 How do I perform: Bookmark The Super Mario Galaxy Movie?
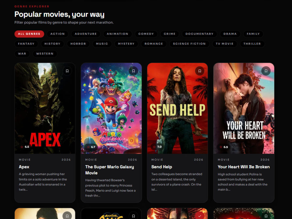[x=133, y=71]
